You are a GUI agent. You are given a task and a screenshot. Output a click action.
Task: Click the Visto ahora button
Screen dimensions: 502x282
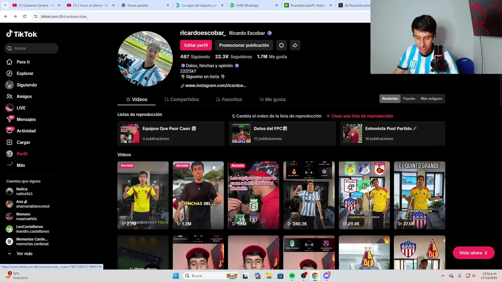[473, 253]
